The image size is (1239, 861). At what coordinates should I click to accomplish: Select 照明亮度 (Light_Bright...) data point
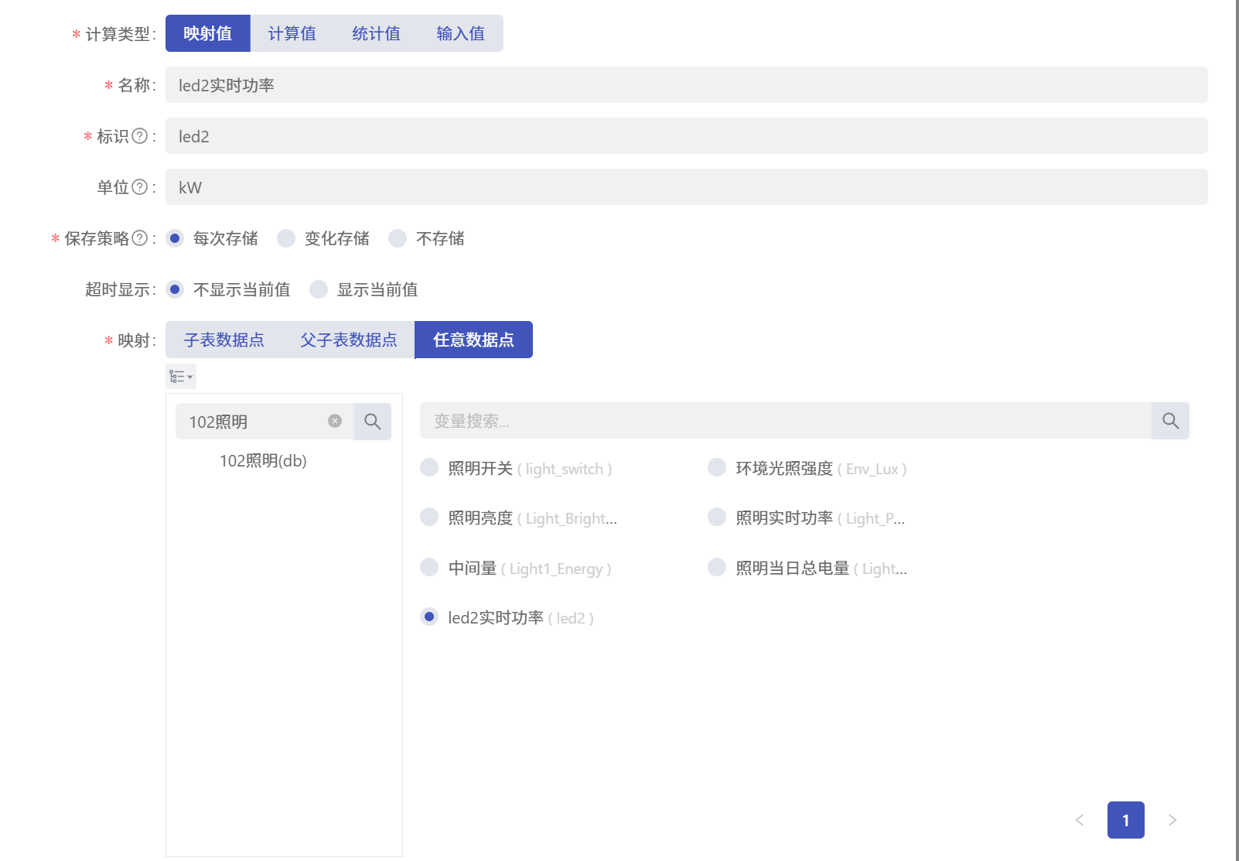(429, 517)
